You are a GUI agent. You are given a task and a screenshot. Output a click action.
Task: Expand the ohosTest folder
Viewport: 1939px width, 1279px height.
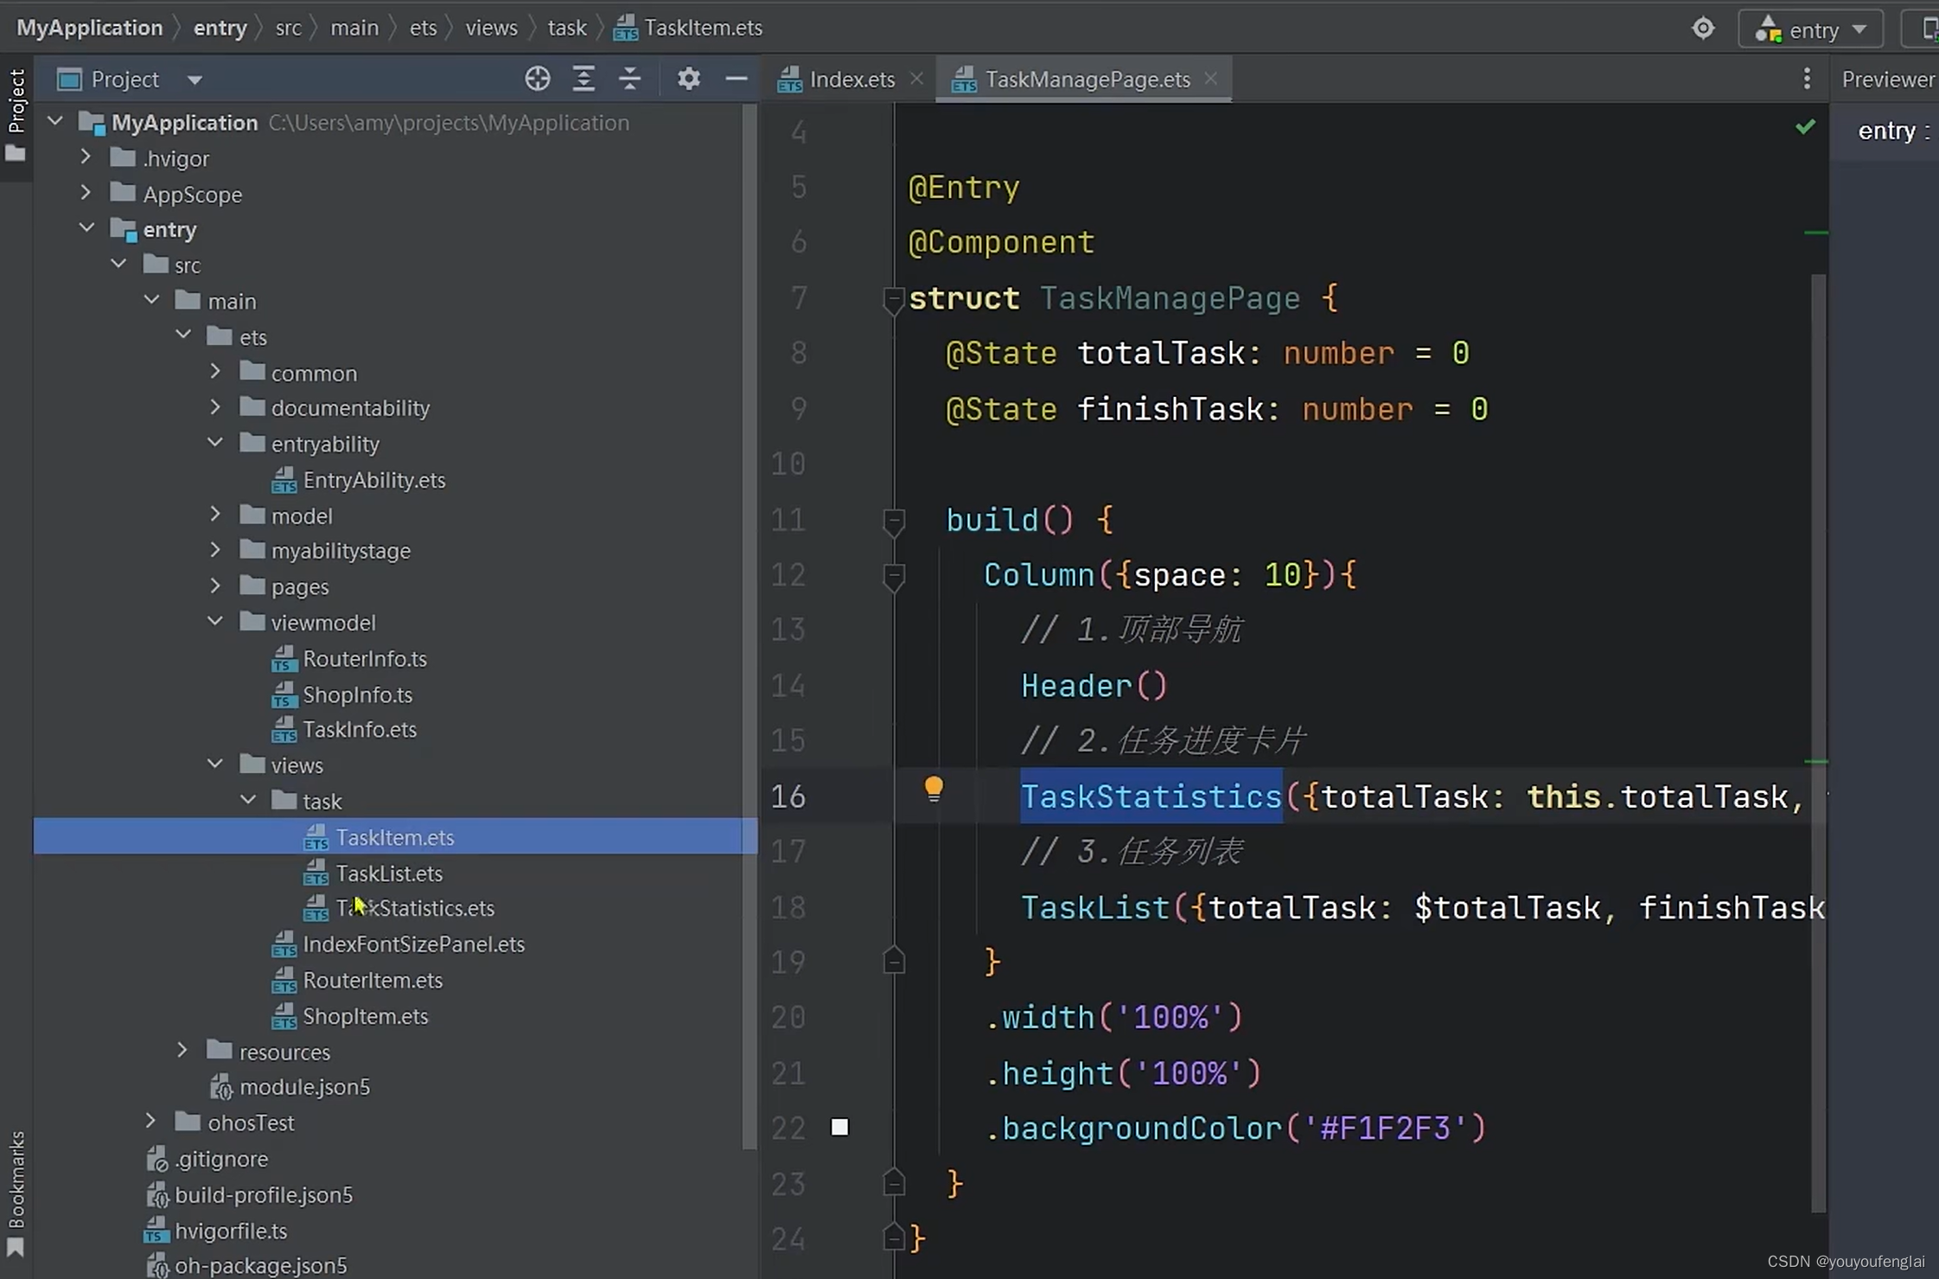click(150, 1121)
